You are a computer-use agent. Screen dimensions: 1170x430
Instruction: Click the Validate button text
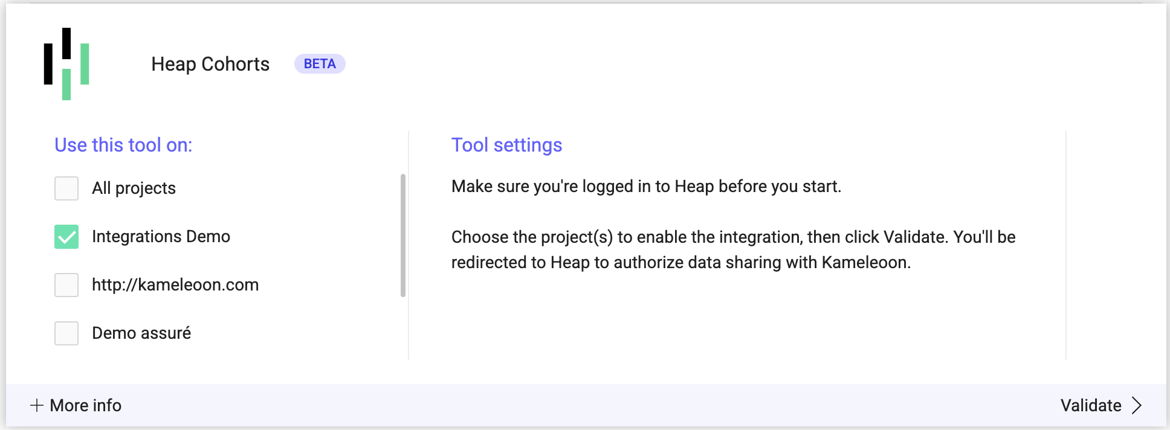(1091, 405)
